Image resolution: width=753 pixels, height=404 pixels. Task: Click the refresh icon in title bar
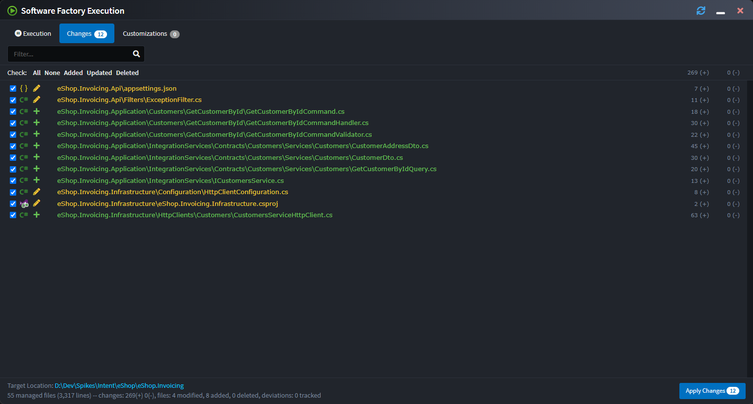pyautogui.click(x=701, y=11)
